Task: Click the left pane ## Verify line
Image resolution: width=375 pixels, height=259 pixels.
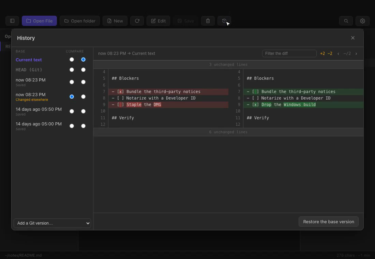Action: coord(123,118)
